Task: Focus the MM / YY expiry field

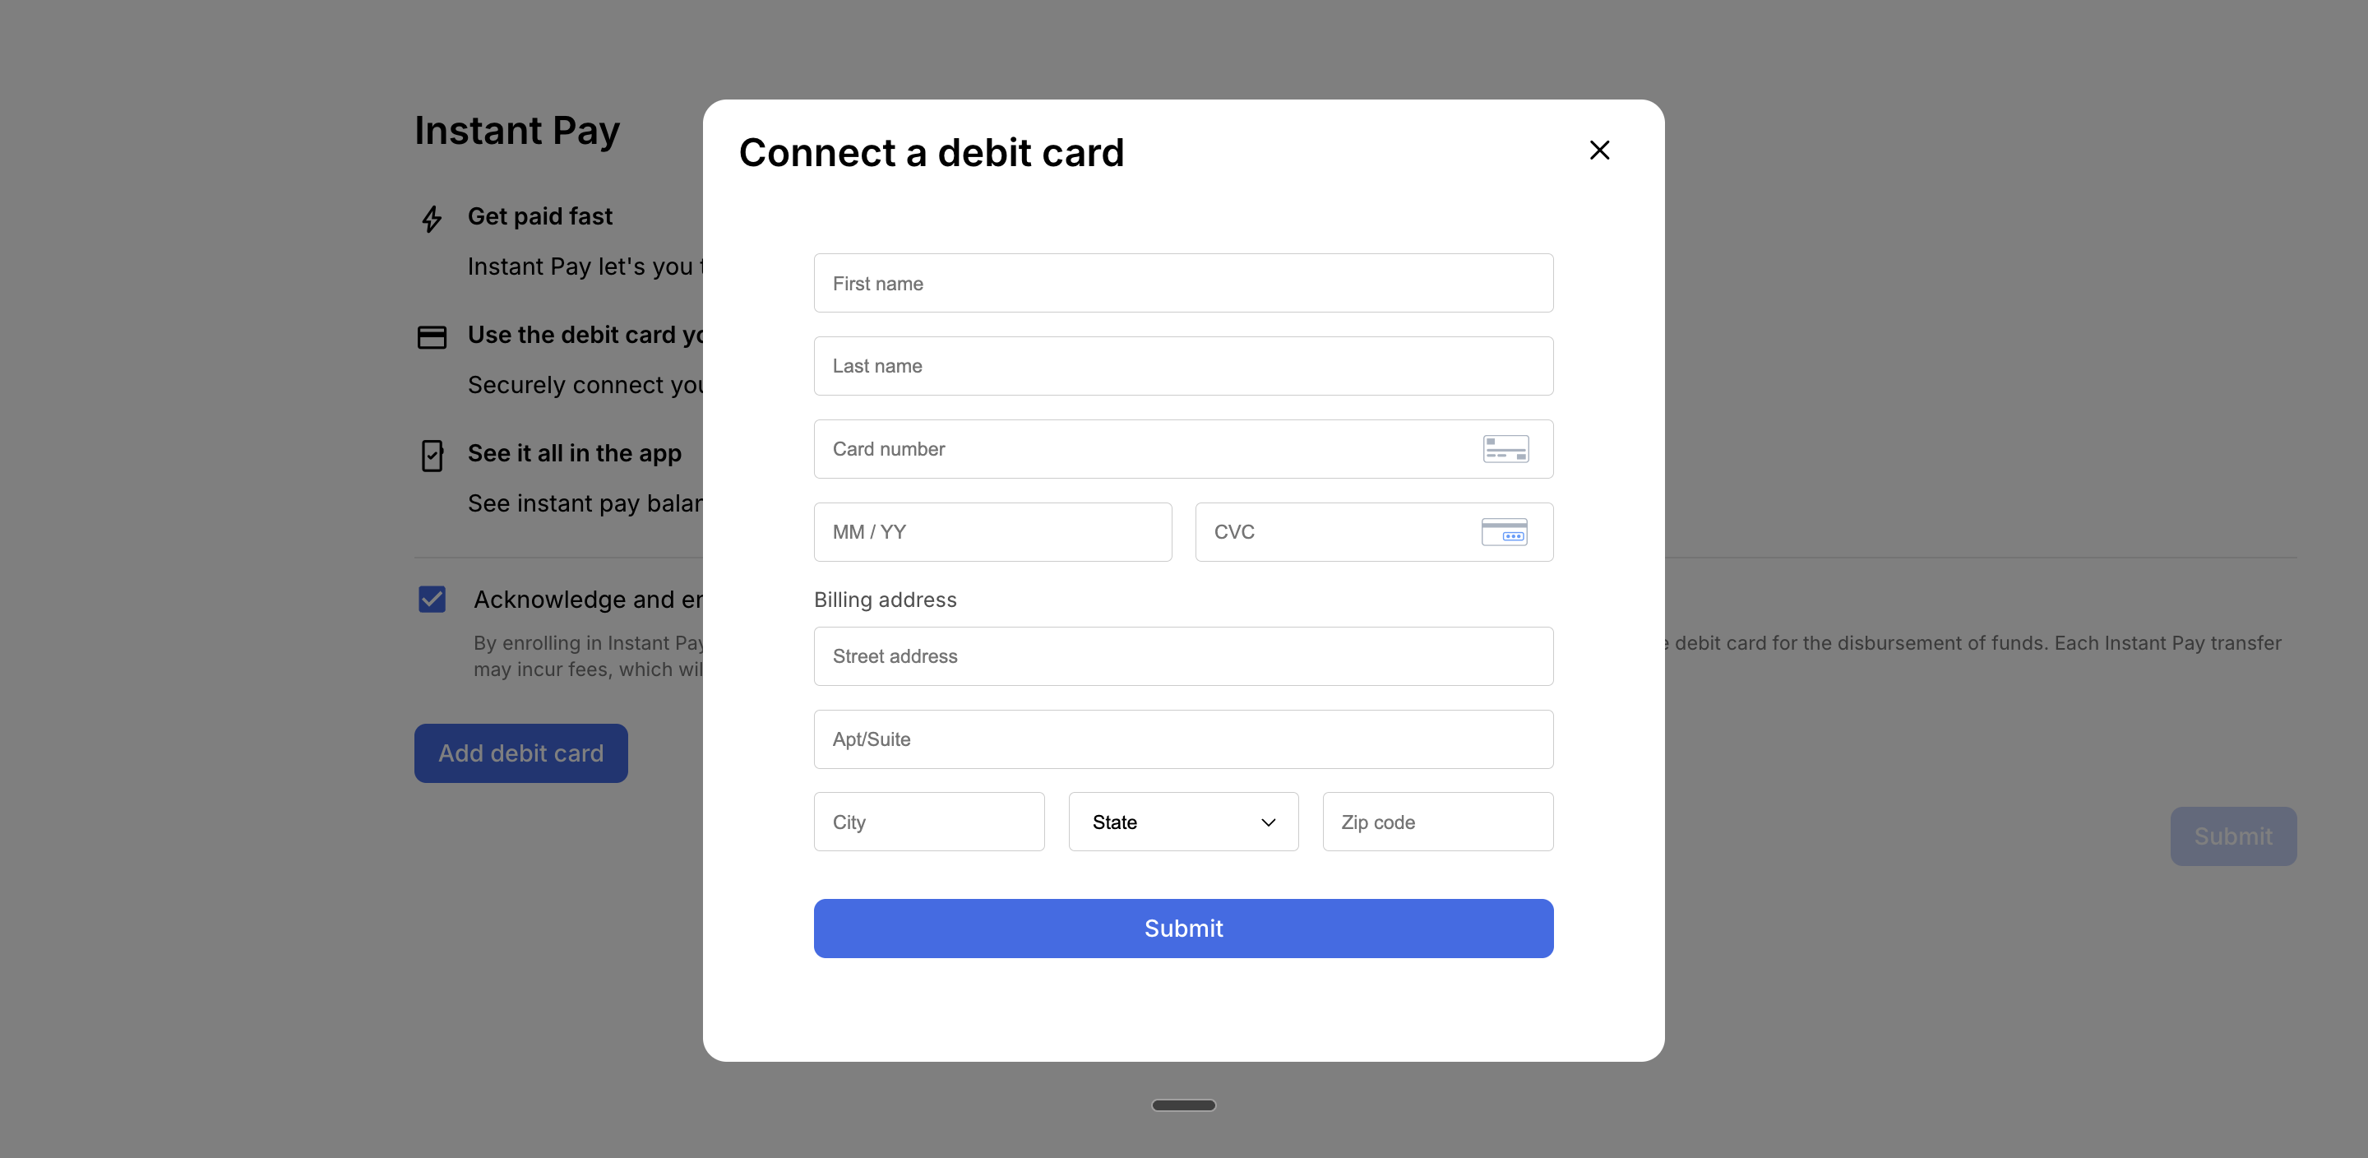Action: [992, 531]
